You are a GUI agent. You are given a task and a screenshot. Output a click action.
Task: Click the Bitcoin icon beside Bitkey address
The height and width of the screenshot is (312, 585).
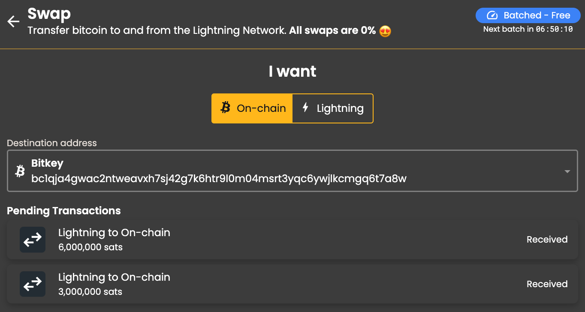pos(20,171)
